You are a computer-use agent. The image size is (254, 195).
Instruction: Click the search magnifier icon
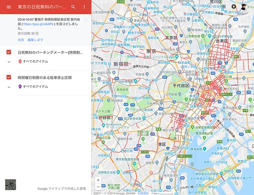[73, 7]
